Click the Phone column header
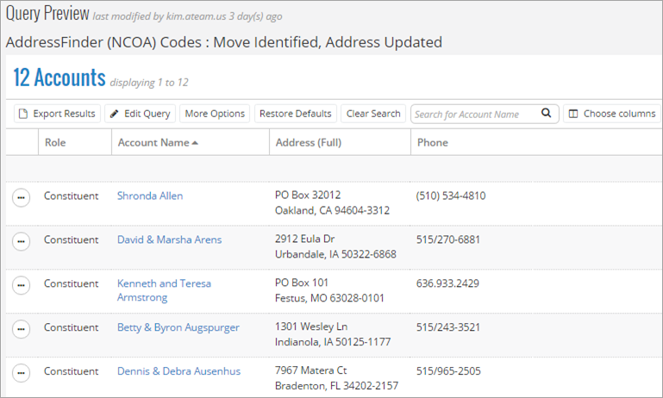Screen dimensions: 663x398 click(x=433, y=142)
